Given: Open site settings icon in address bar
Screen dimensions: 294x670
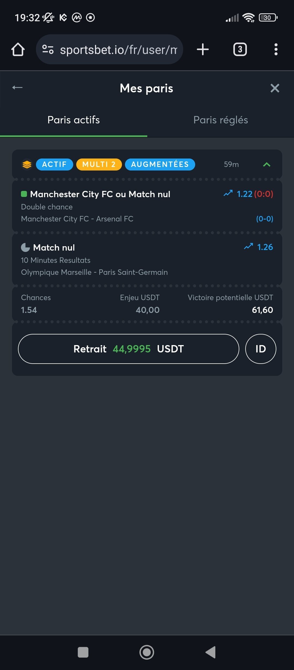Looking at the screenshot, I should (48, 49).
